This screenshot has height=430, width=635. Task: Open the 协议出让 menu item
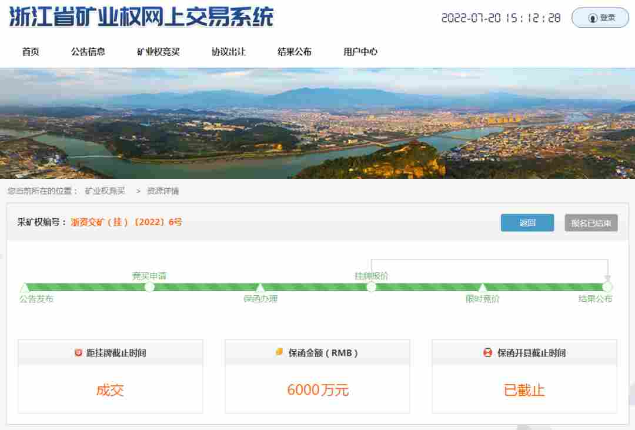coord(227,52)
